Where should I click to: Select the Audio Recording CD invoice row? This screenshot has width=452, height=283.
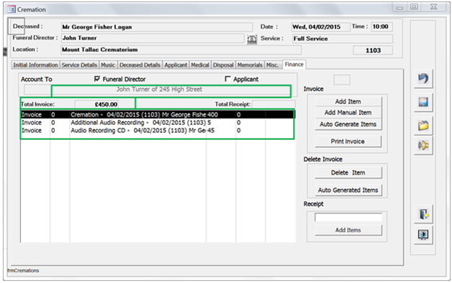click(158, 131)
